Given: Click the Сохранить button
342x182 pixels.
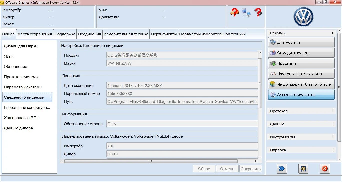Looking at the screenshot, I should pyautogui.click(x=250, y=168).
